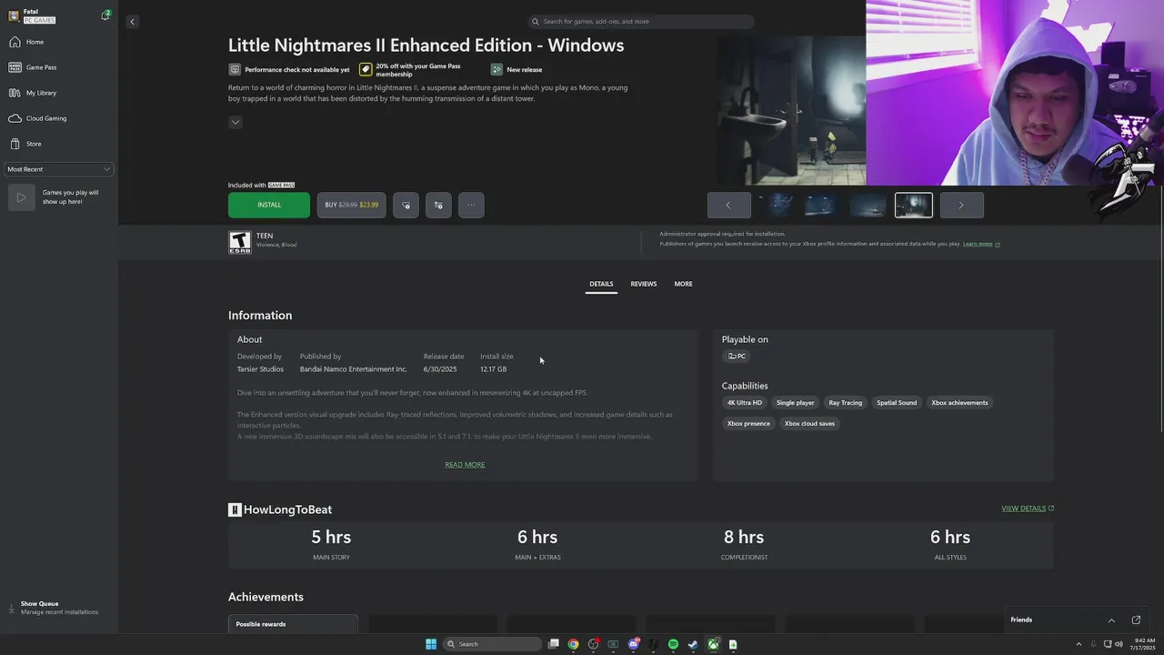The width and height of the screenshot is (1164, 655).
Task: Open Show Queue in the sidebar
Action: (59, 608)
